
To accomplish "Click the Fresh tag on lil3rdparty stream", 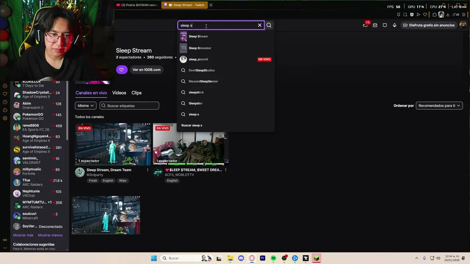I will (x=93, y=181).
